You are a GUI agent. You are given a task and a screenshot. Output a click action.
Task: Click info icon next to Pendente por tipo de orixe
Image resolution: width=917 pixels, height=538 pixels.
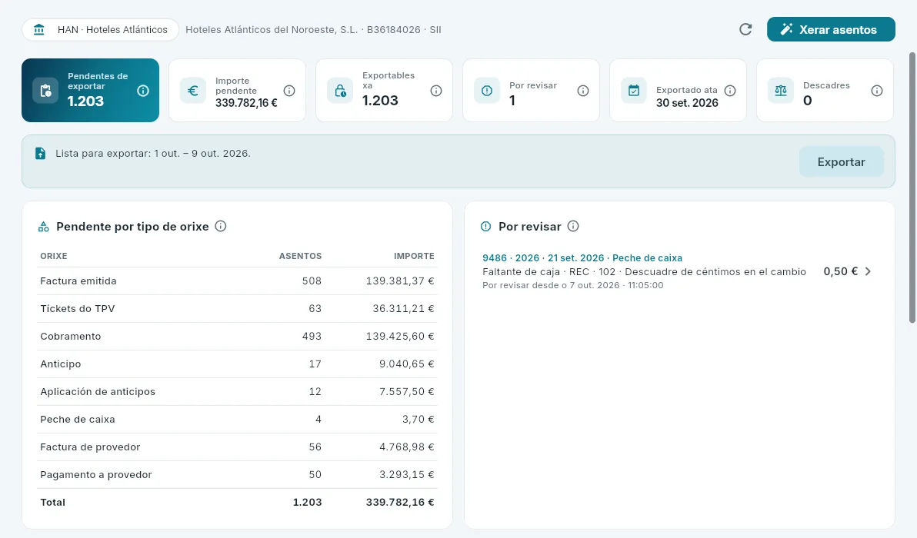[x=221, y=226]
